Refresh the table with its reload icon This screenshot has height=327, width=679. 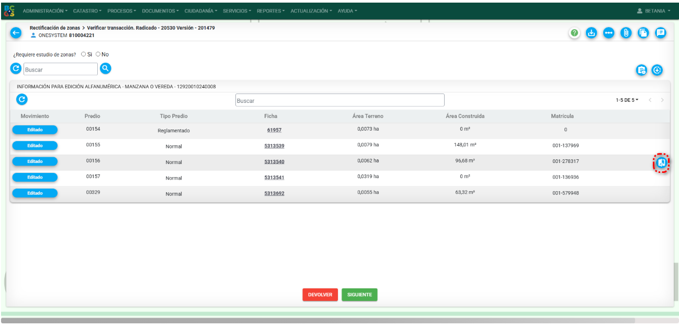point(22,99)
